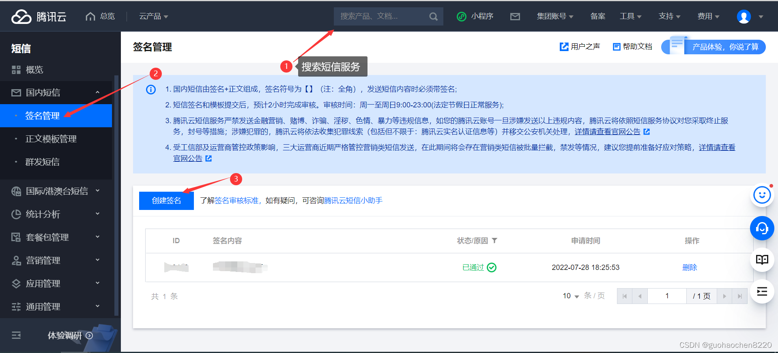
Task: Open the 备案 top menu item
Action: [x=598, y=17]
